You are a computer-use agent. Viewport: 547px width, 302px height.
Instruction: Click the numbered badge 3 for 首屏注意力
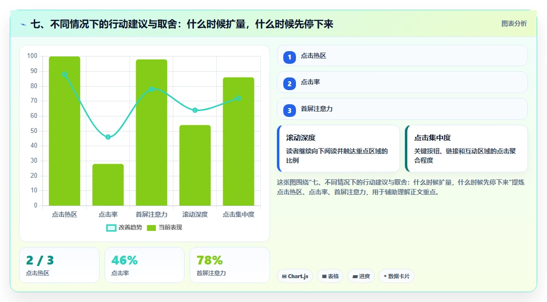290,111
